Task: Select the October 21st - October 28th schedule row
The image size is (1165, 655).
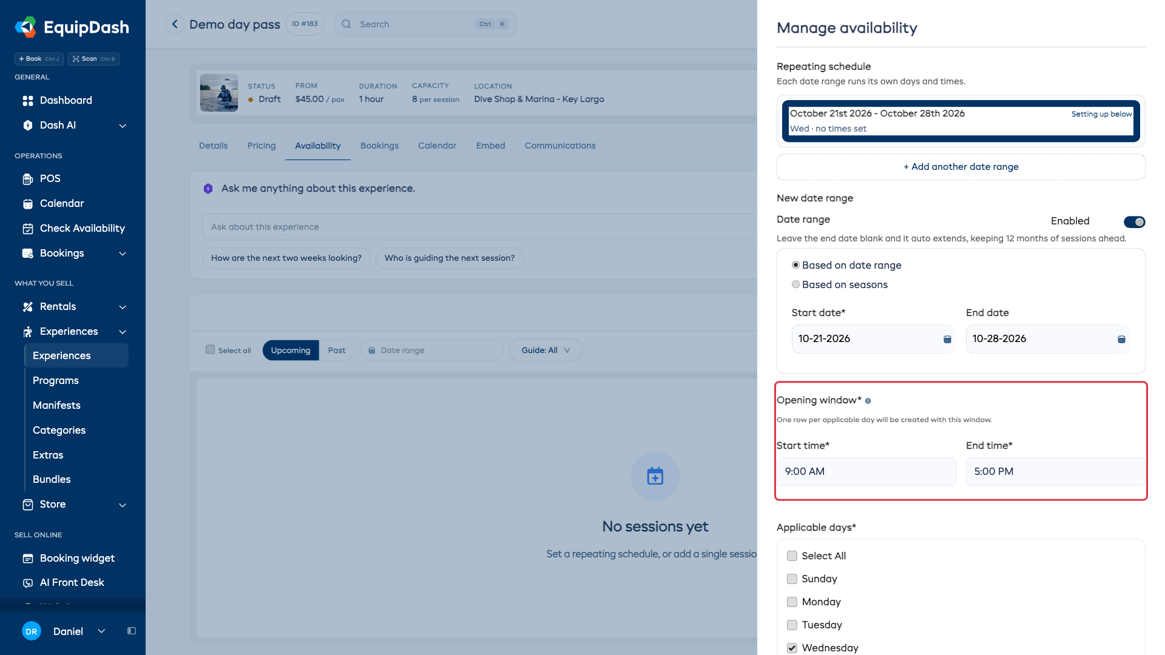Action: (961, 121)
